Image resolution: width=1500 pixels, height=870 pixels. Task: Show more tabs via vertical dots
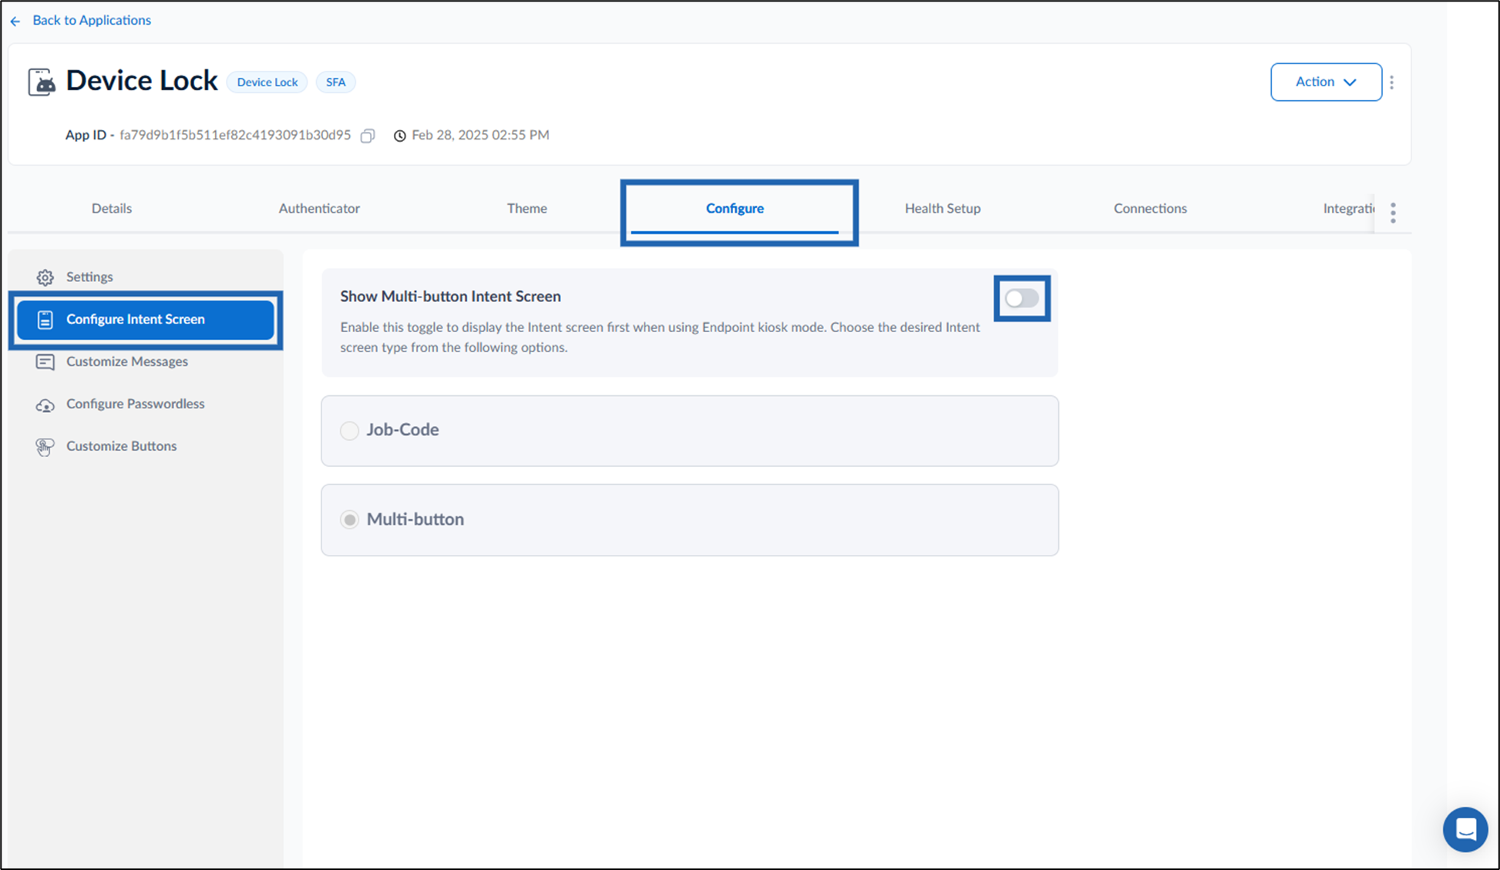click(x=1393, y=213)
